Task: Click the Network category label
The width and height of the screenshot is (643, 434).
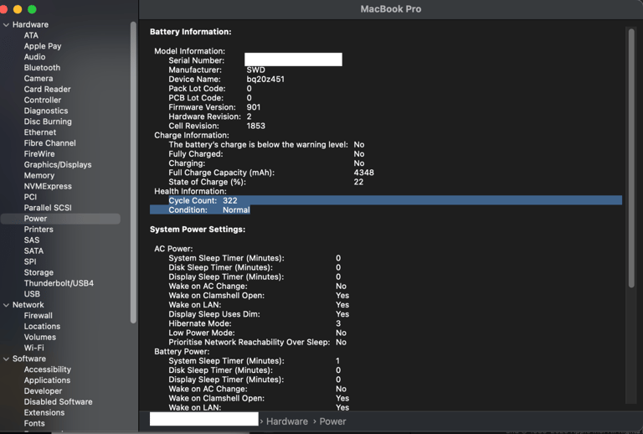Action: click(28, 305)
